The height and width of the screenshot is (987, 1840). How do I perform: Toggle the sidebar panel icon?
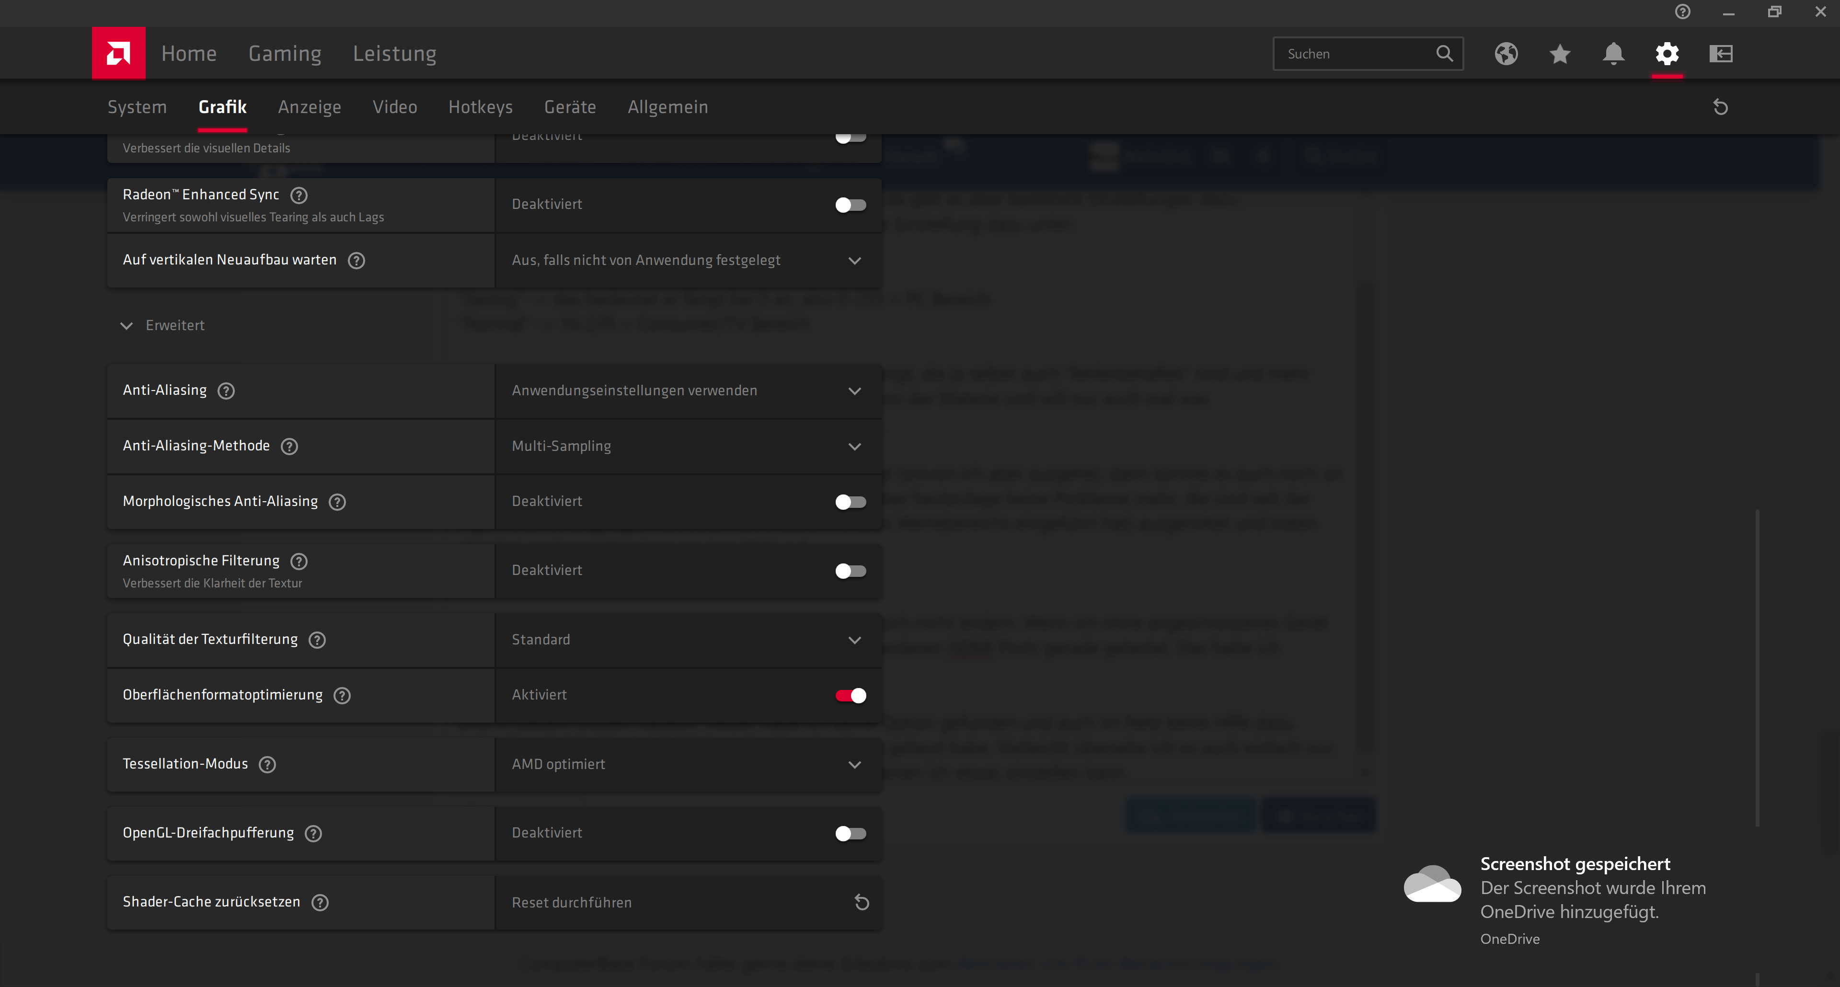coord(1721,54)
